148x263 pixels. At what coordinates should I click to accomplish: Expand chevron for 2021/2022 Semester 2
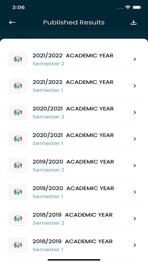[135, 59]
